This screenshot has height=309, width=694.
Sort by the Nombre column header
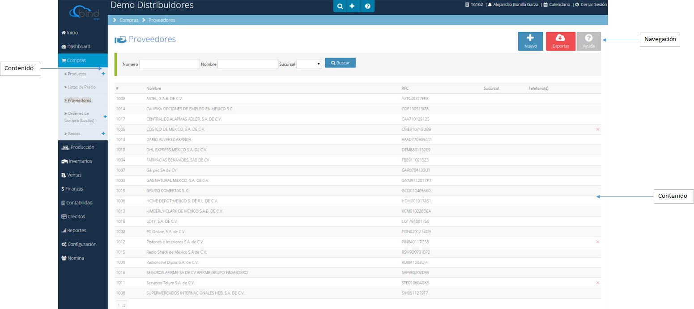153,88
